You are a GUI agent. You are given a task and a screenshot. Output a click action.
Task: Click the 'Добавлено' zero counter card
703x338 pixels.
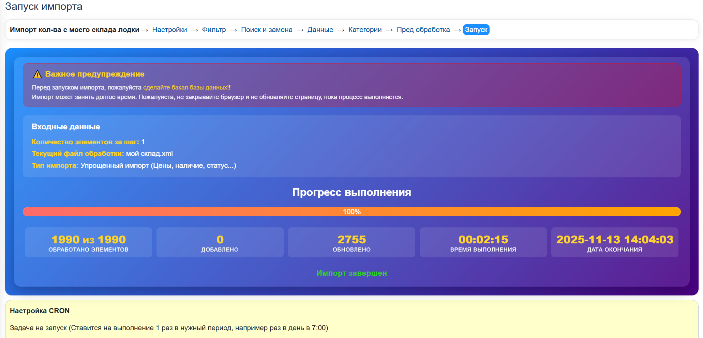(220, 242)
